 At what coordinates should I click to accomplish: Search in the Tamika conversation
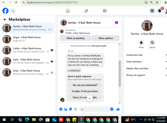coord(152,43)
